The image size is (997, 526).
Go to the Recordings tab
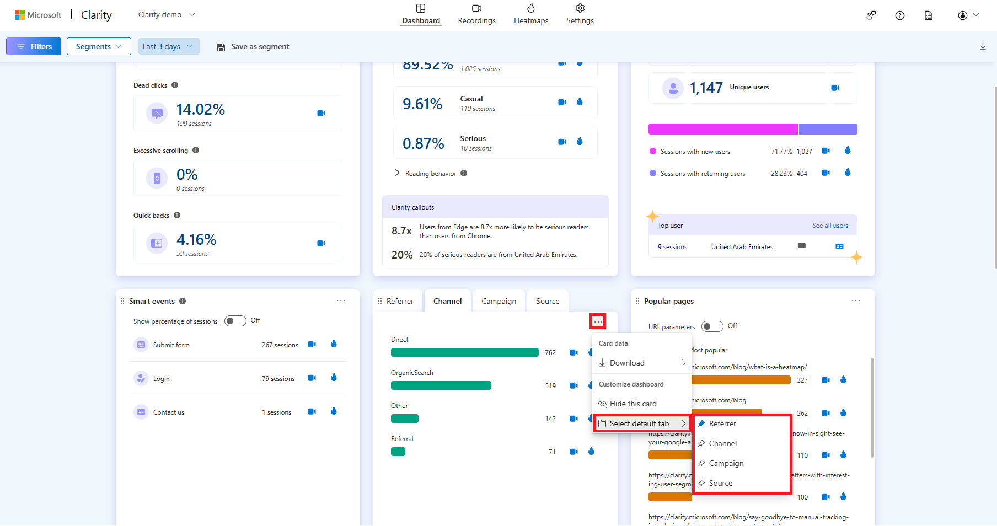coord(477,15)
